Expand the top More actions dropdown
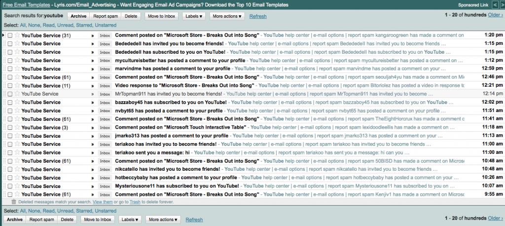The height and width of the screenshot is (226, 505). (x=227, y=16)
